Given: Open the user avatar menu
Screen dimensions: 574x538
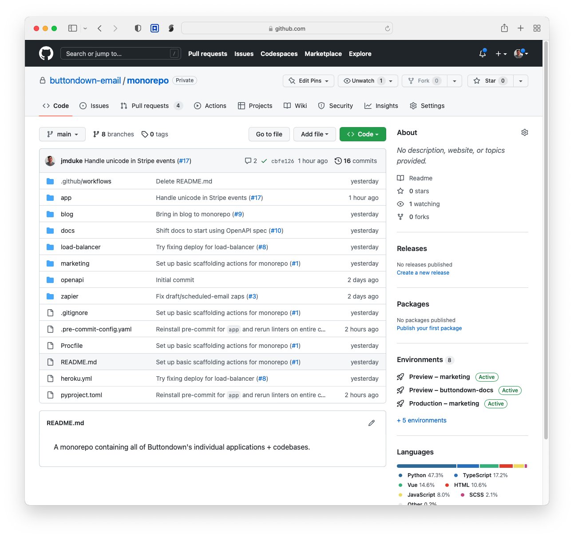Looking at the screenshot, I should pyautogui.click(x=521, y=54).
